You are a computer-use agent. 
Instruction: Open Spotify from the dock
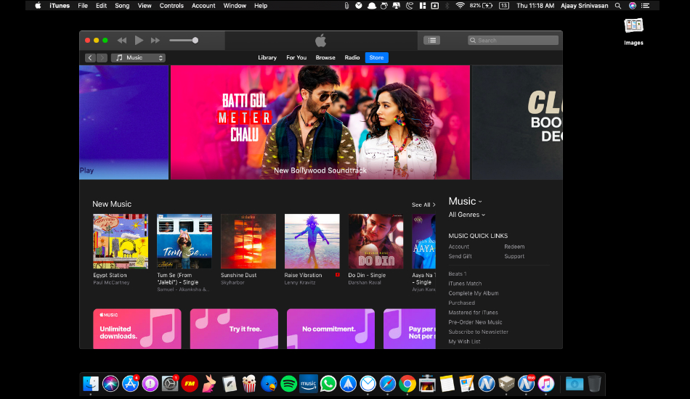click(x=288, y=384)
